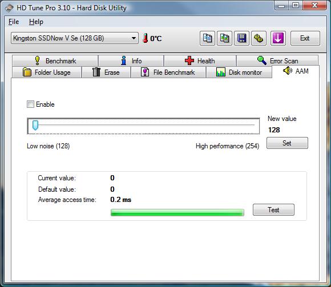Open the Disk monitor tab

click(239, 72)
